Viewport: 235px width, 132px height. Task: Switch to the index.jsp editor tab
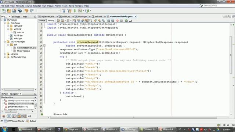click(66, 16)
